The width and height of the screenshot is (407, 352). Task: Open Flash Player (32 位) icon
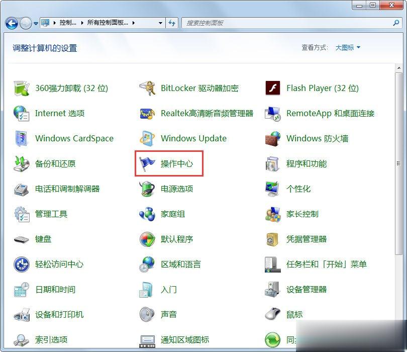(273, 89)
